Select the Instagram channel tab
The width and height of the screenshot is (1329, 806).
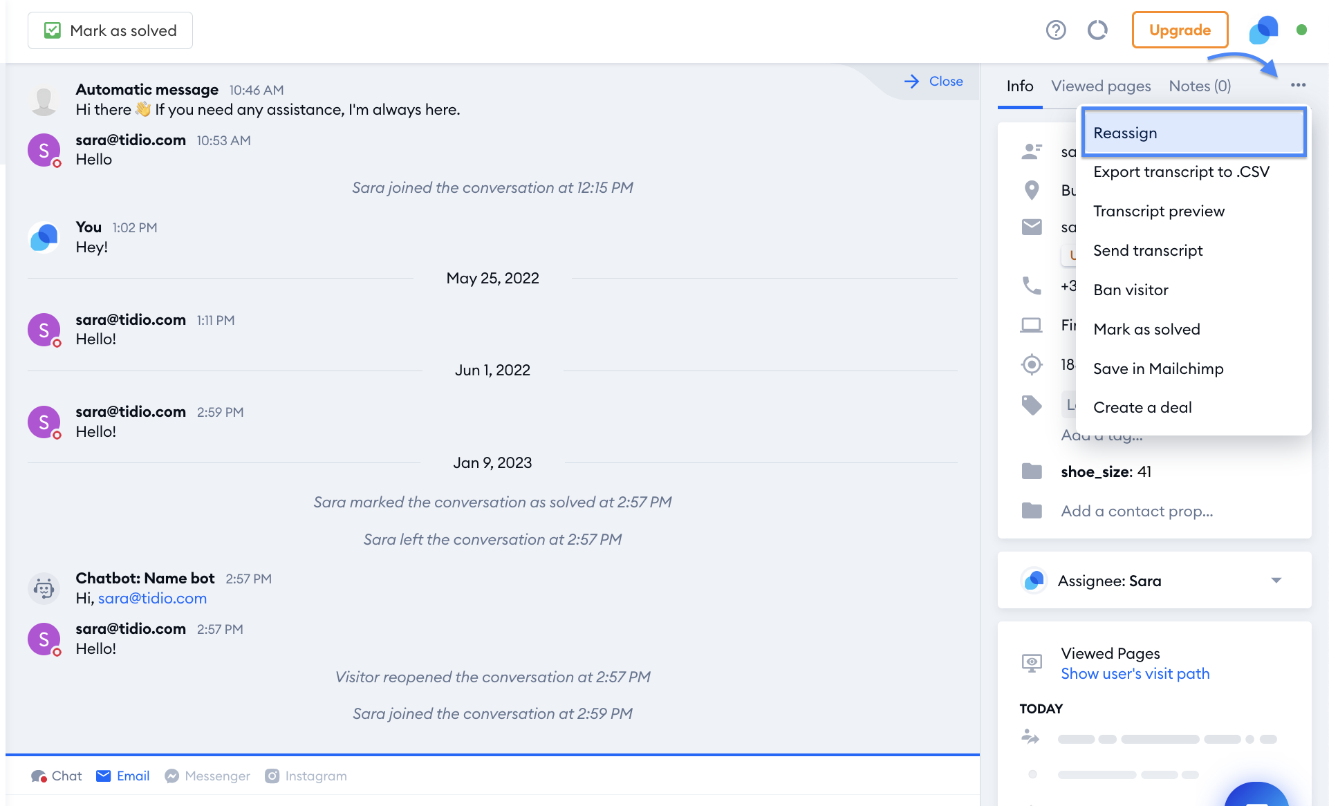306,776
